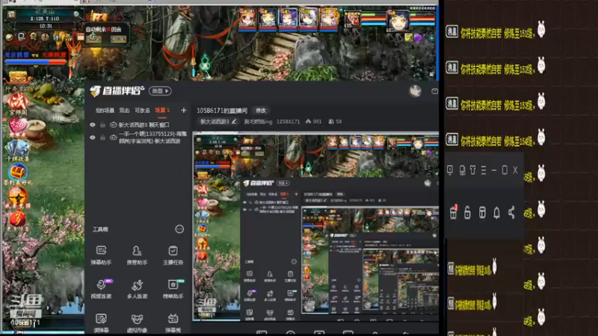
Task: Click the trash icon with red badge
Action: [453, 212]
